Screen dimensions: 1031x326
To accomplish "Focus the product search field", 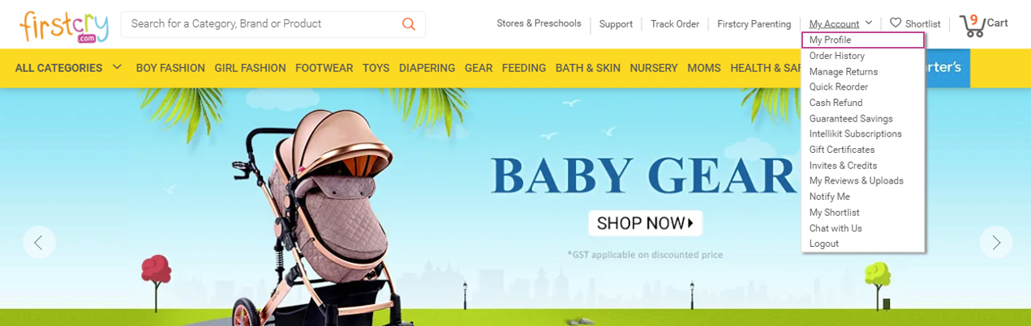I will tap(264, 23).
